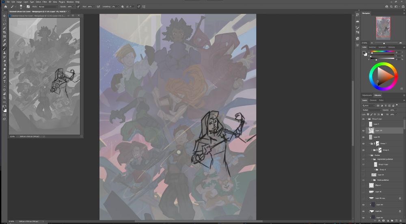The image size is (406, 224).
Task: Add layer mask button
Action: click(383, 221)
